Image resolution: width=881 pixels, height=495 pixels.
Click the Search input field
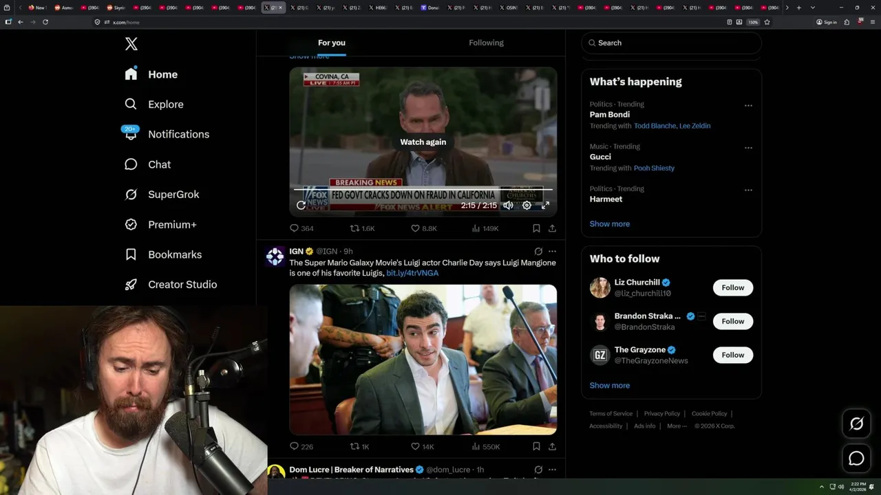point(671,43)
